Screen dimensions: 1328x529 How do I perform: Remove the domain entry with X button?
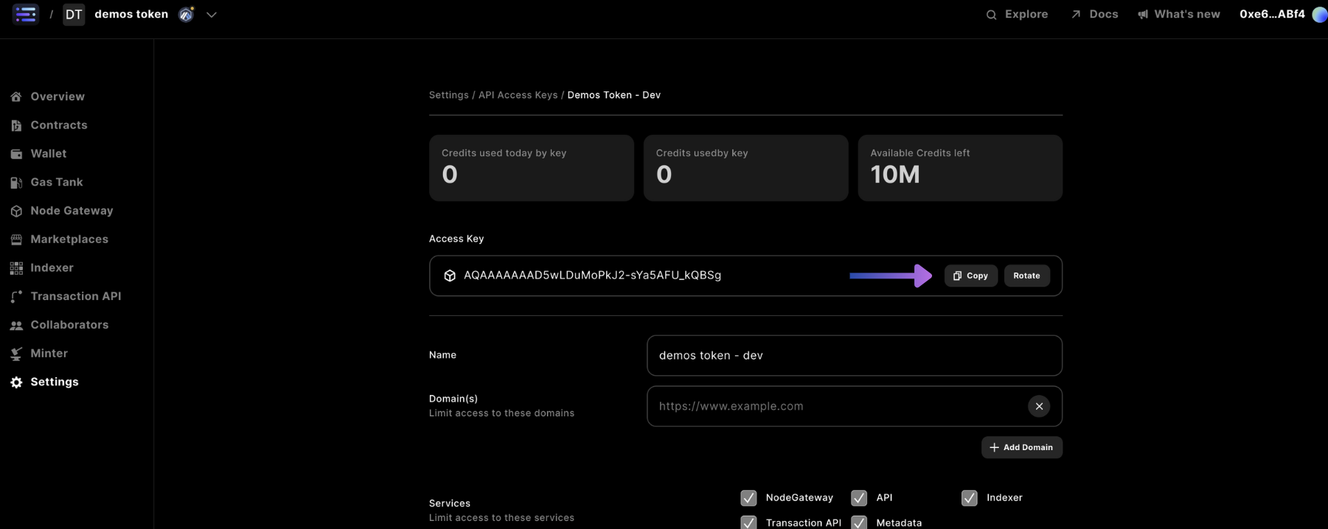pos(1039,406)
